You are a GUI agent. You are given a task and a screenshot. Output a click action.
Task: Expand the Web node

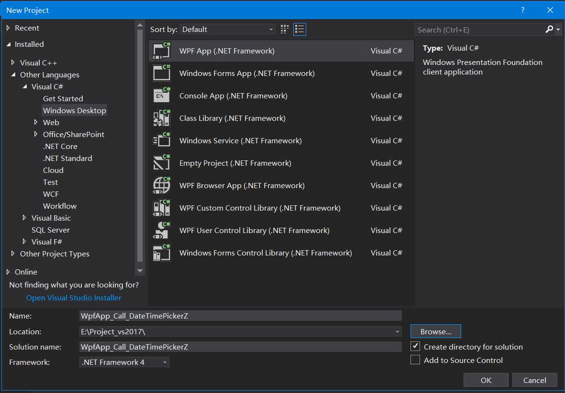36,122
